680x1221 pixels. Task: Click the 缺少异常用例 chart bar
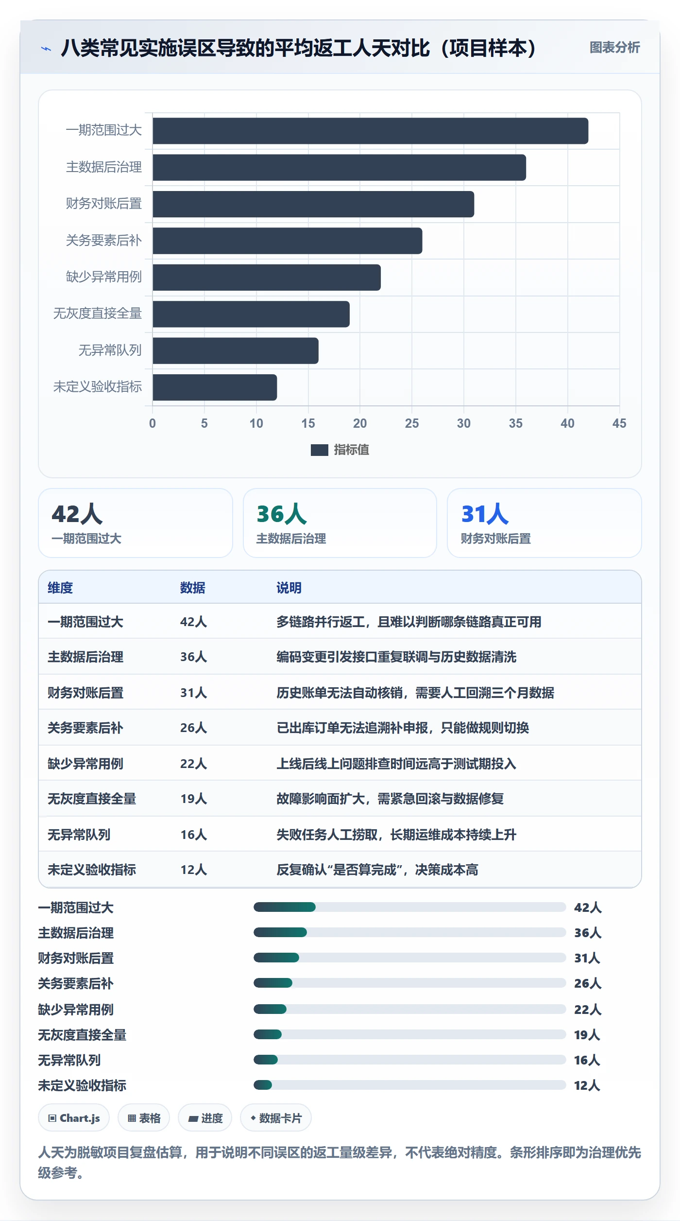point(267,278)
